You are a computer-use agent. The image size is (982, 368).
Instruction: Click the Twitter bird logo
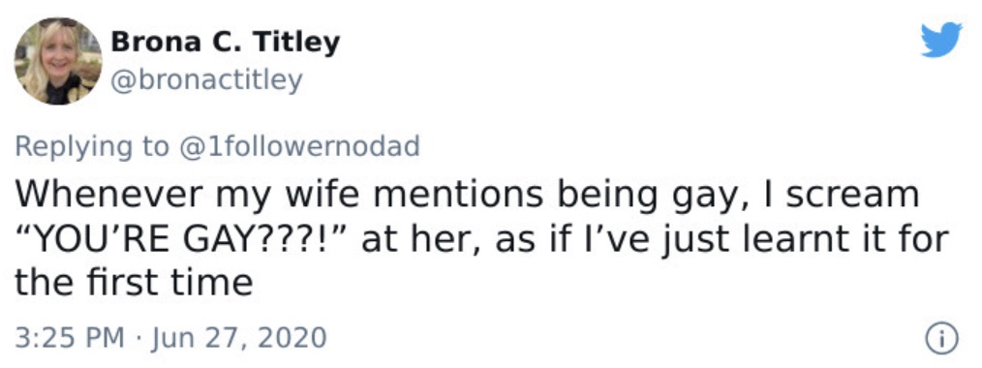(941, 40)
